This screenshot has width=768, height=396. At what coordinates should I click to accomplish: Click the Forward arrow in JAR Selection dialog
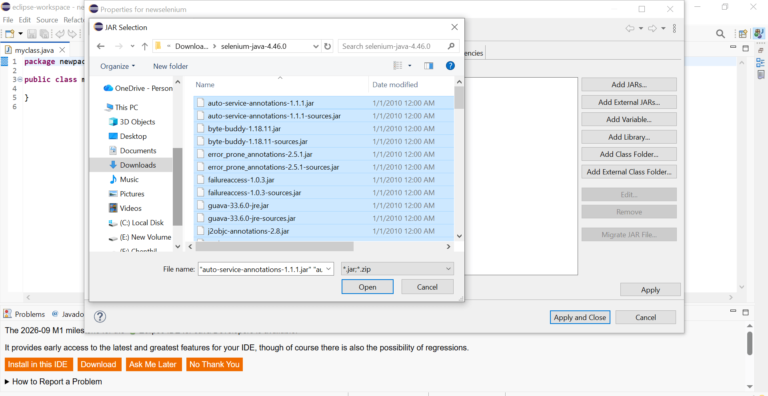(x=119, y=46)
